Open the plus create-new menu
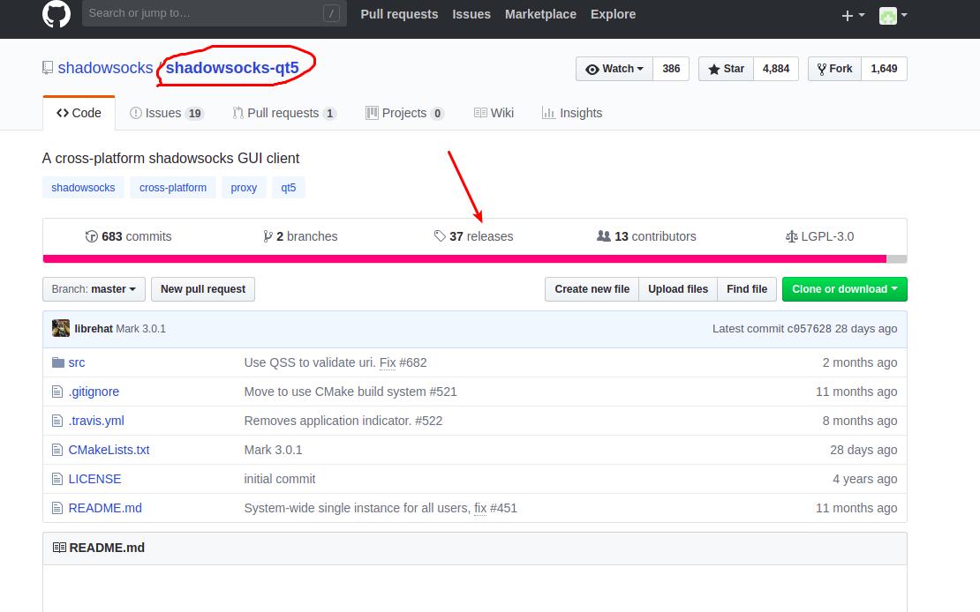980x612 pixels. pyautogui.click(x=853, y=15)
